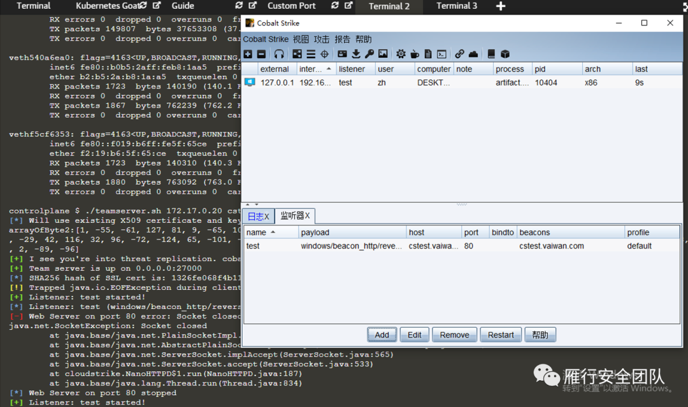Sort listeners by the name column header
Screen dimensions: 688x407
(x=271, y=232)
